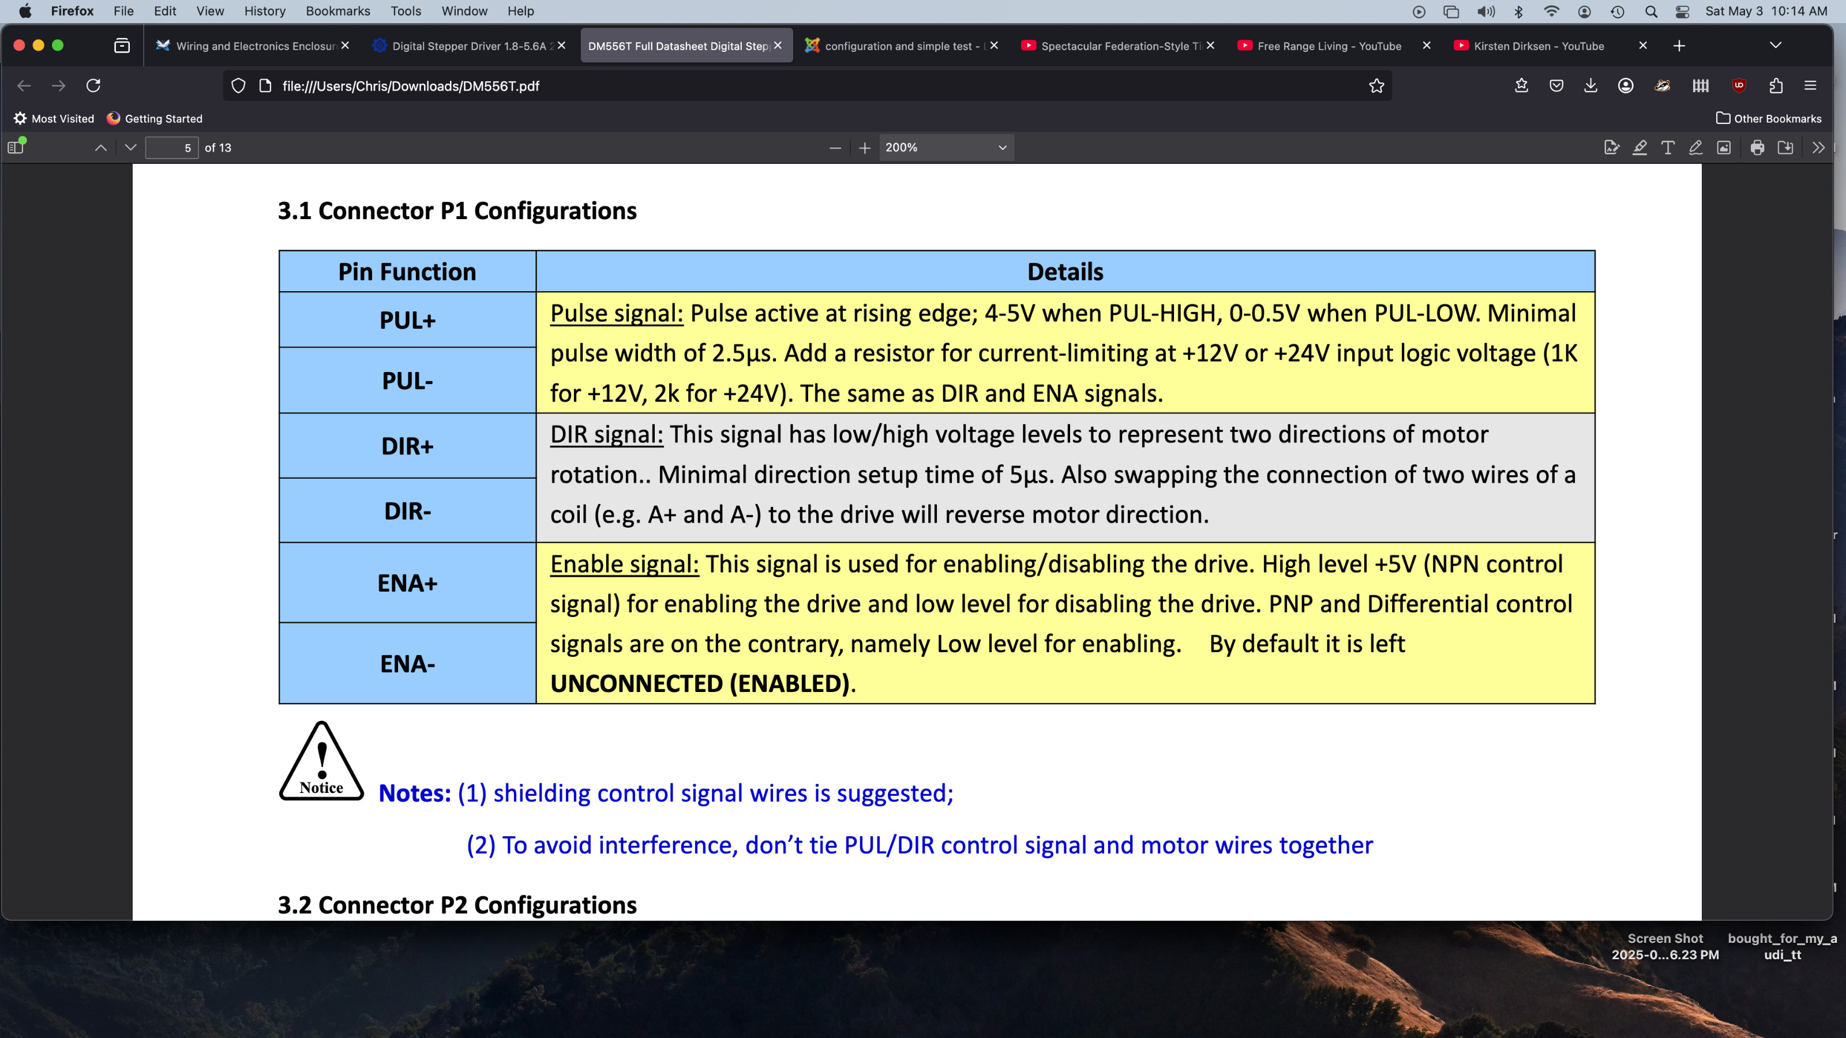Open macOS Control Center
This screenshot has width=1846, height=1038.
point(1683,12)
